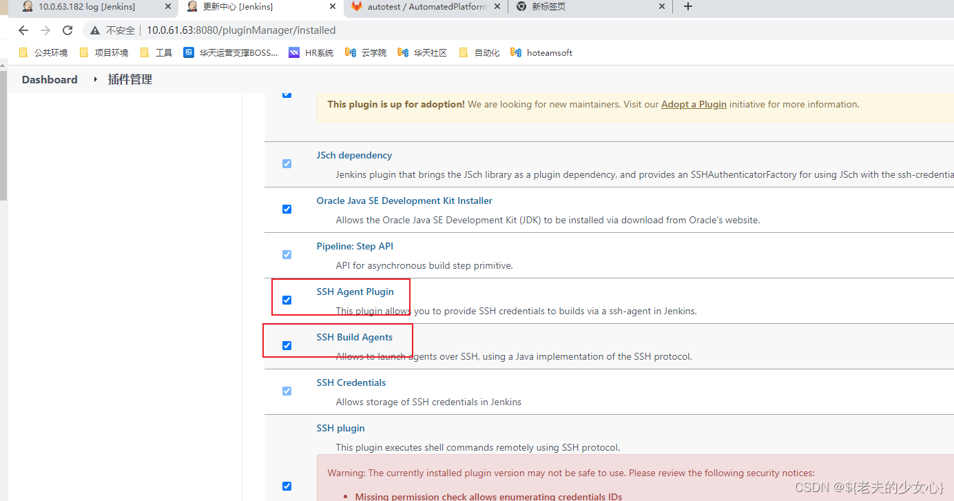The width and height of the screenshot is (954, 501).
Task: Open the SSH Build Agents link
Action: point(354,338)
